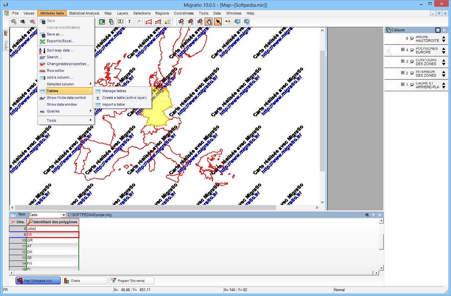Choose Add a column …
The height and width of the screenshot is (296, 451).
(66, 77)
